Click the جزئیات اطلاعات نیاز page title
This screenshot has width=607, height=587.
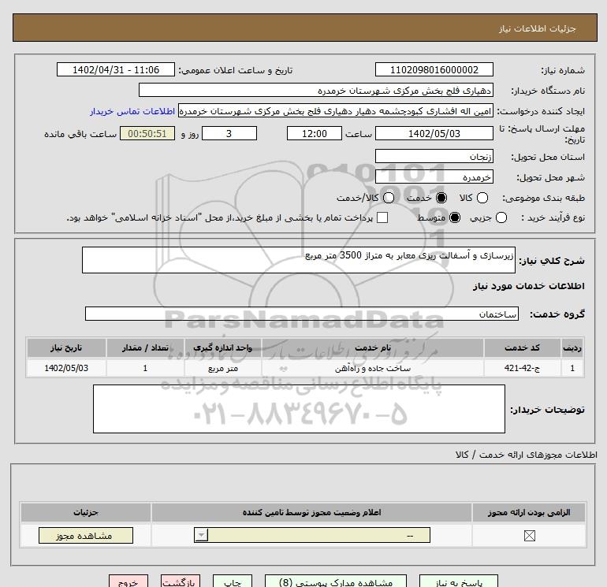pyautogui.click(x=538, y=28)
